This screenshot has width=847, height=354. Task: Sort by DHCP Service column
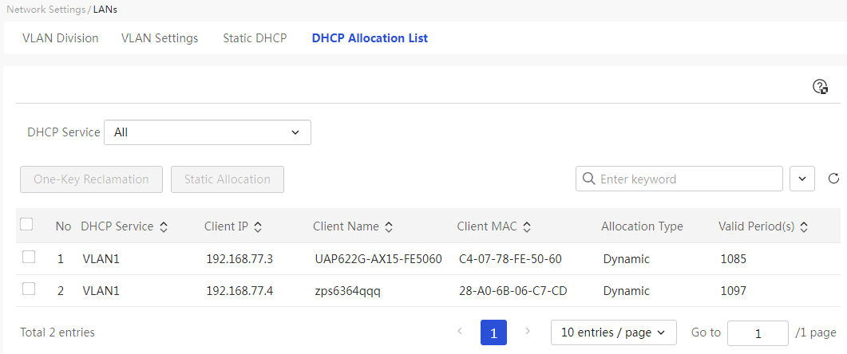pyautogui.click(x=164, y=227)
